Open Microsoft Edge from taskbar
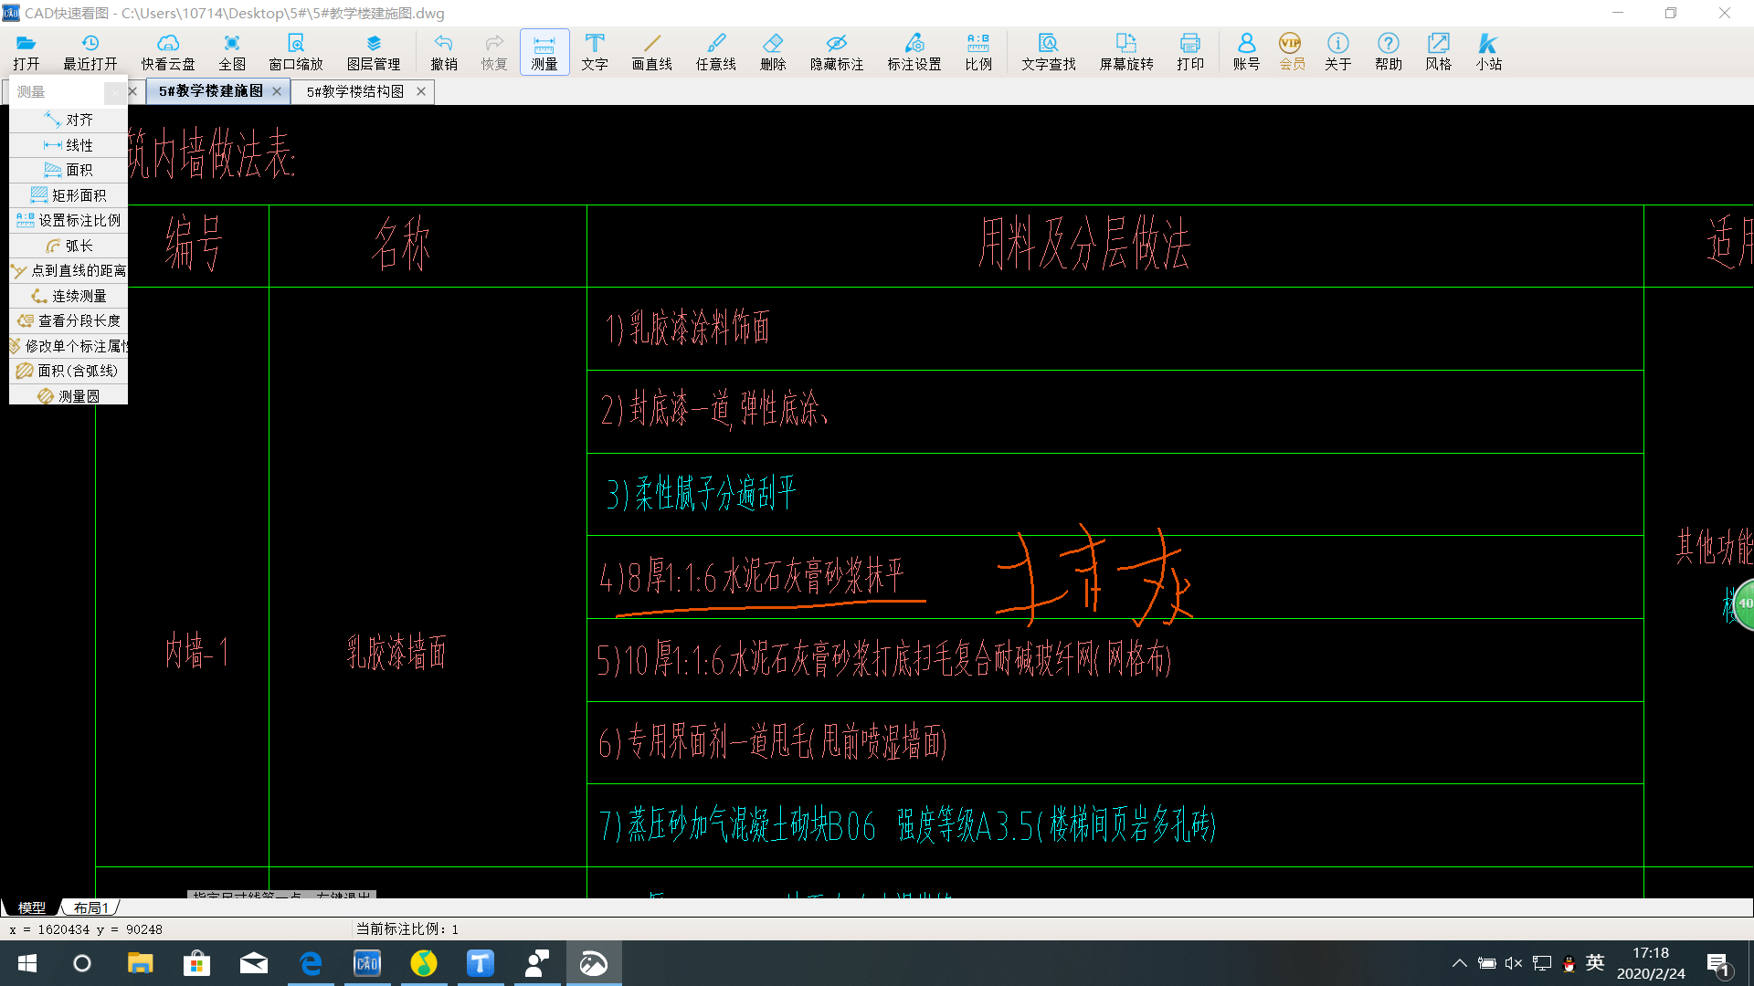 [x=311, y=963]
